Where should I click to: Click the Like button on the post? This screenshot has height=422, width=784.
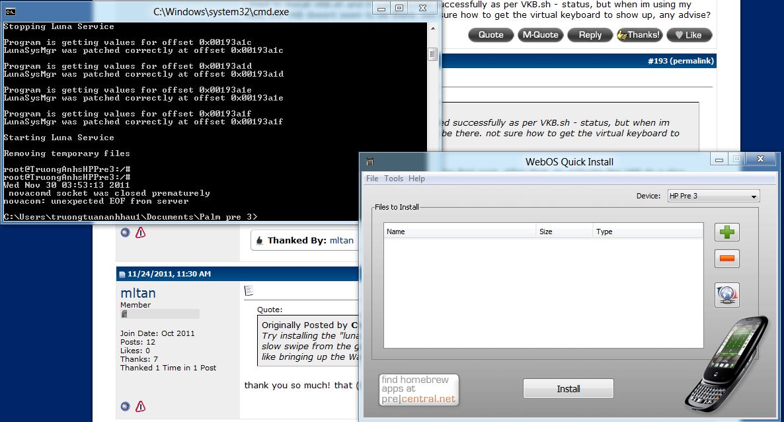(688, 35)
